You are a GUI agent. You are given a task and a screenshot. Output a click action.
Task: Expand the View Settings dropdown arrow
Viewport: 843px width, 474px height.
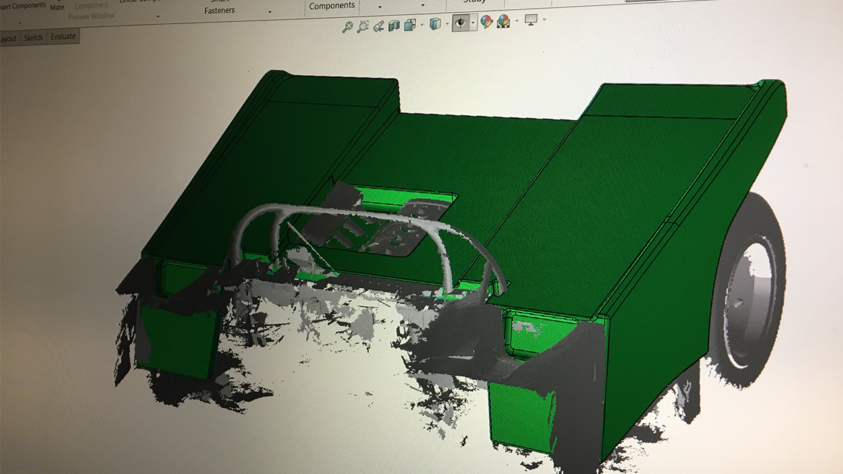pyautogui.click(x=544, y=20)
